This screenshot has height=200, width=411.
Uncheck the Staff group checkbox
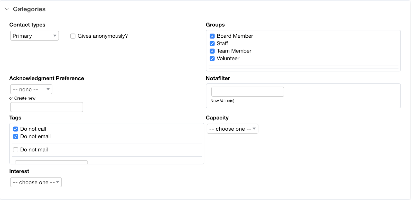tap(212, 44)
